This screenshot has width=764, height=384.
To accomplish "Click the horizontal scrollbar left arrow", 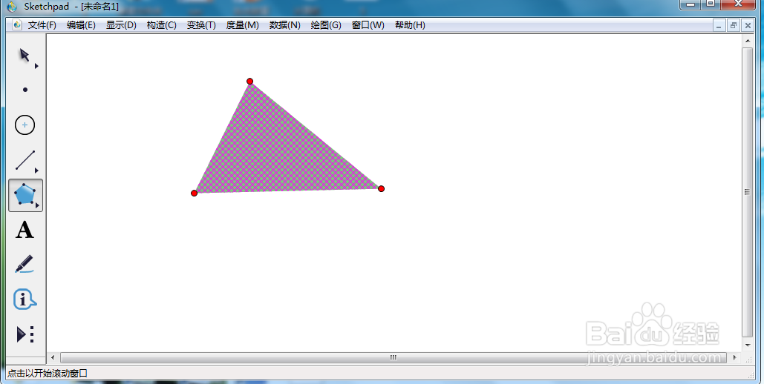I will point(53,357).
